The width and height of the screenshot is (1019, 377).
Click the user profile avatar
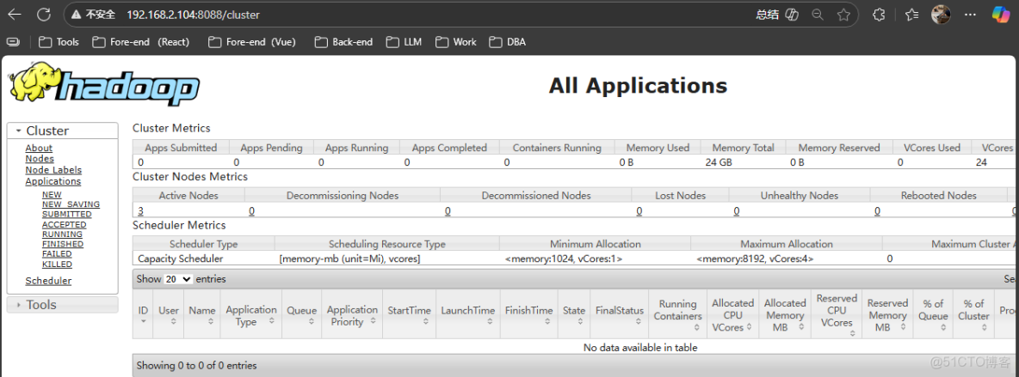pyautogui.click(x=941, y=15)
